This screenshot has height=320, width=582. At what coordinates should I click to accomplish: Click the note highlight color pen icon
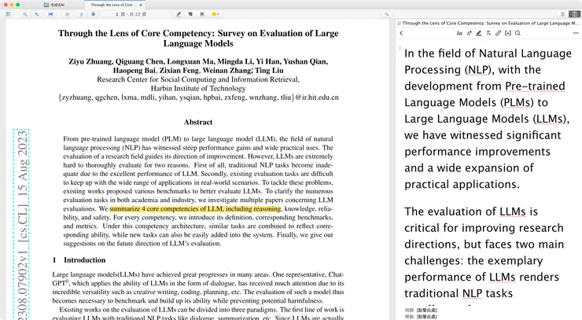pyautogui.click(x=479, y=33)
